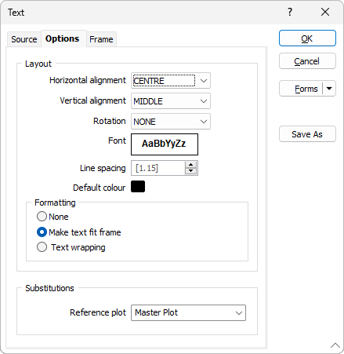Enable the Text wrapping radio option
The width and height of the screenshot is (344, 354).
tap(42, 247)
